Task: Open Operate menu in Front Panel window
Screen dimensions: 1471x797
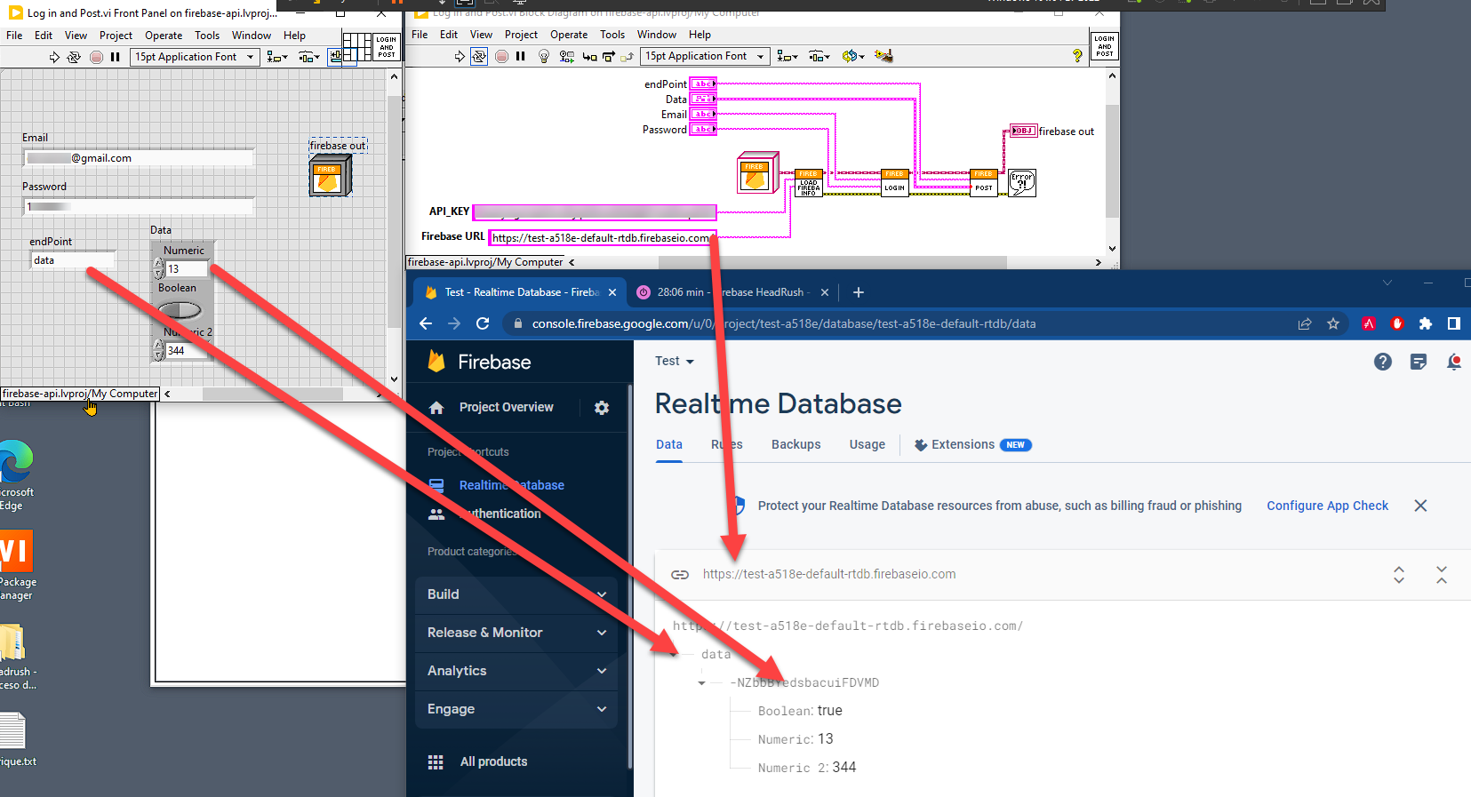Action: coord(164,36)
